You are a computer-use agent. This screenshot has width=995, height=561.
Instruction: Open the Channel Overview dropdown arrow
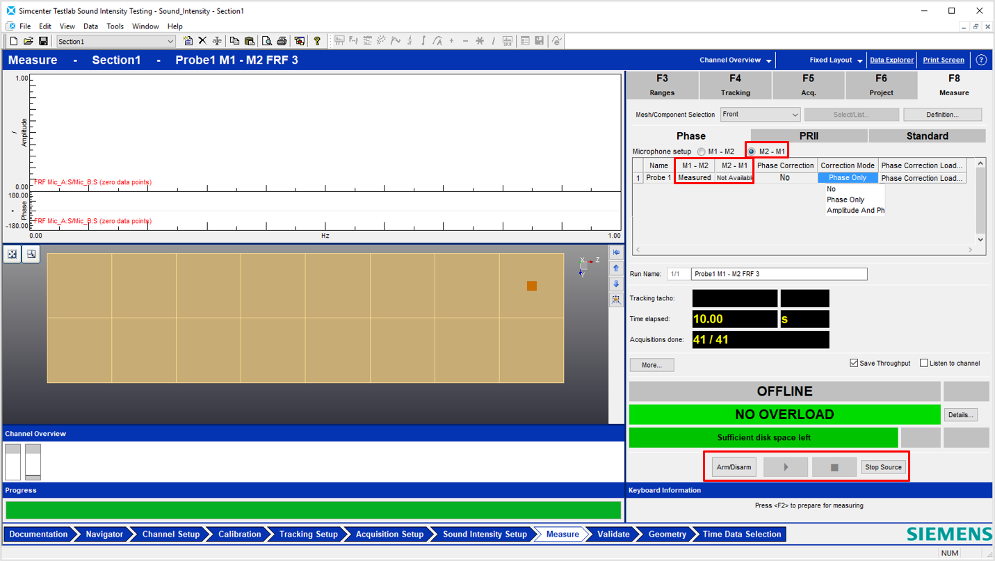tap(768, 61)
